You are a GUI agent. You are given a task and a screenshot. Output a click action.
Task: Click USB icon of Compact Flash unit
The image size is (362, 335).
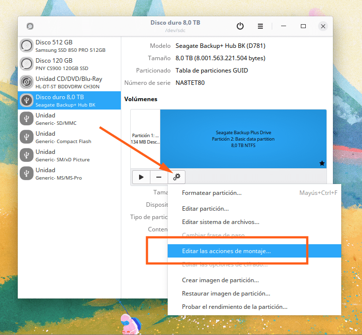(x=27, y=137)
